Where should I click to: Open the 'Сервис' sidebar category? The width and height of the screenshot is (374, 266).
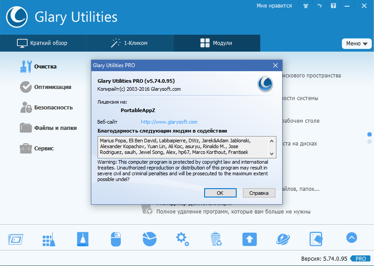(x=37, y=149)
